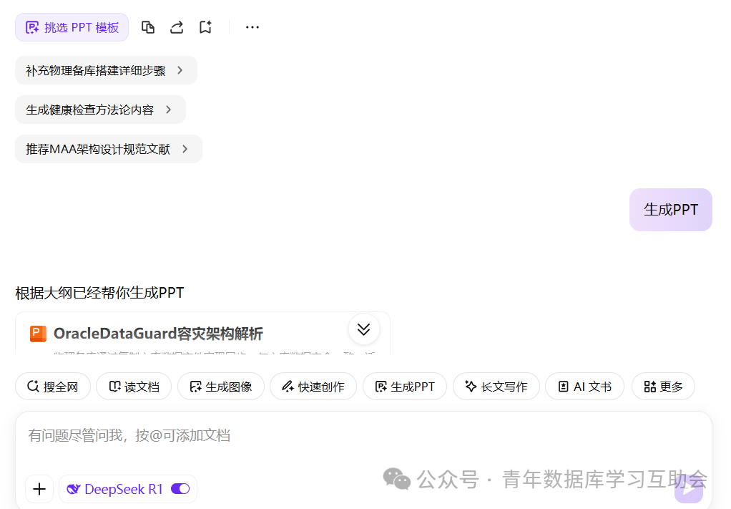
Task: Share the response using the share icon
Action: point(177,27)
